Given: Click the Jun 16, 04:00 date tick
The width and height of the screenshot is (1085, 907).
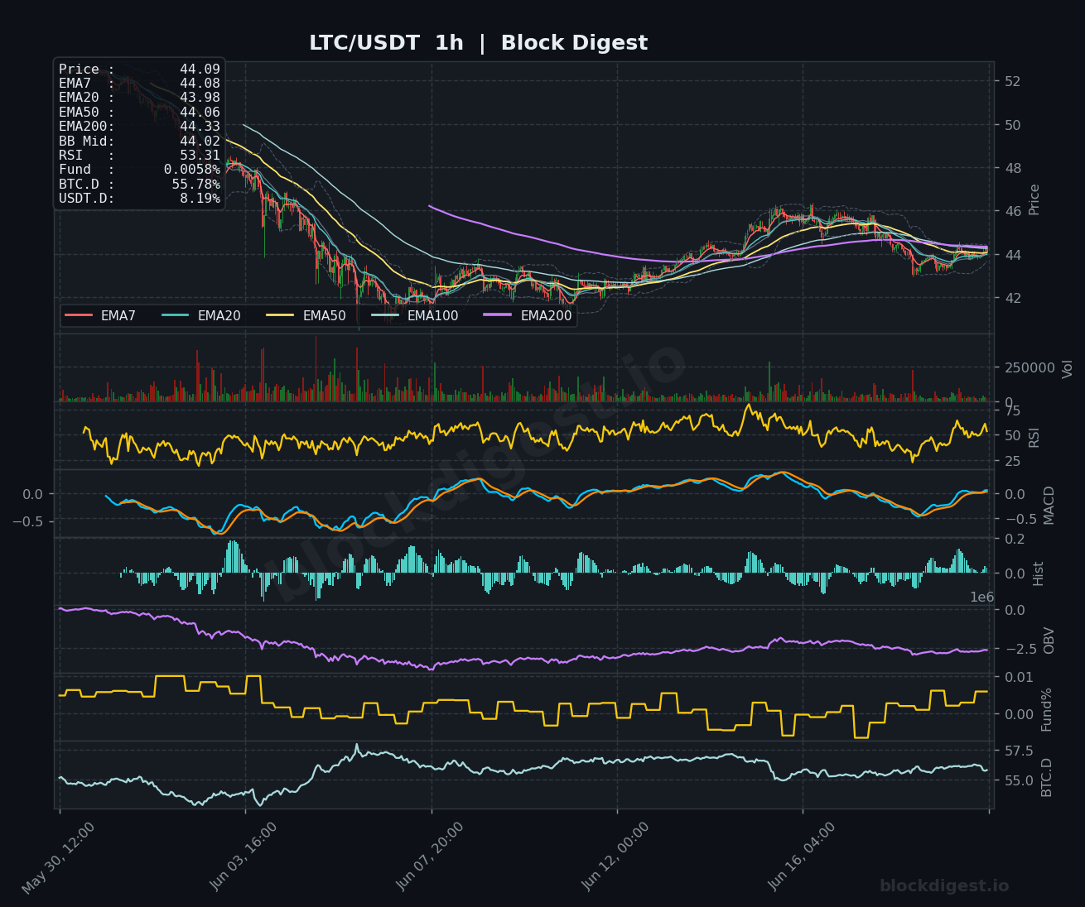Looking at the screenshot, I should pyautogui.click(x=803, y=856).
